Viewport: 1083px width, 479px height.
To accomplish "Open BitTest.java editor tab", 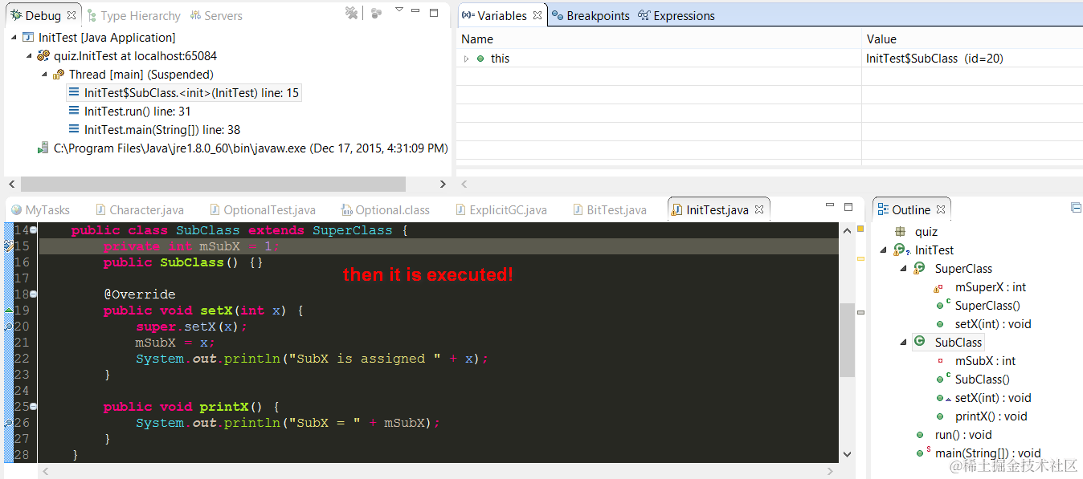I will coord(611,210).
